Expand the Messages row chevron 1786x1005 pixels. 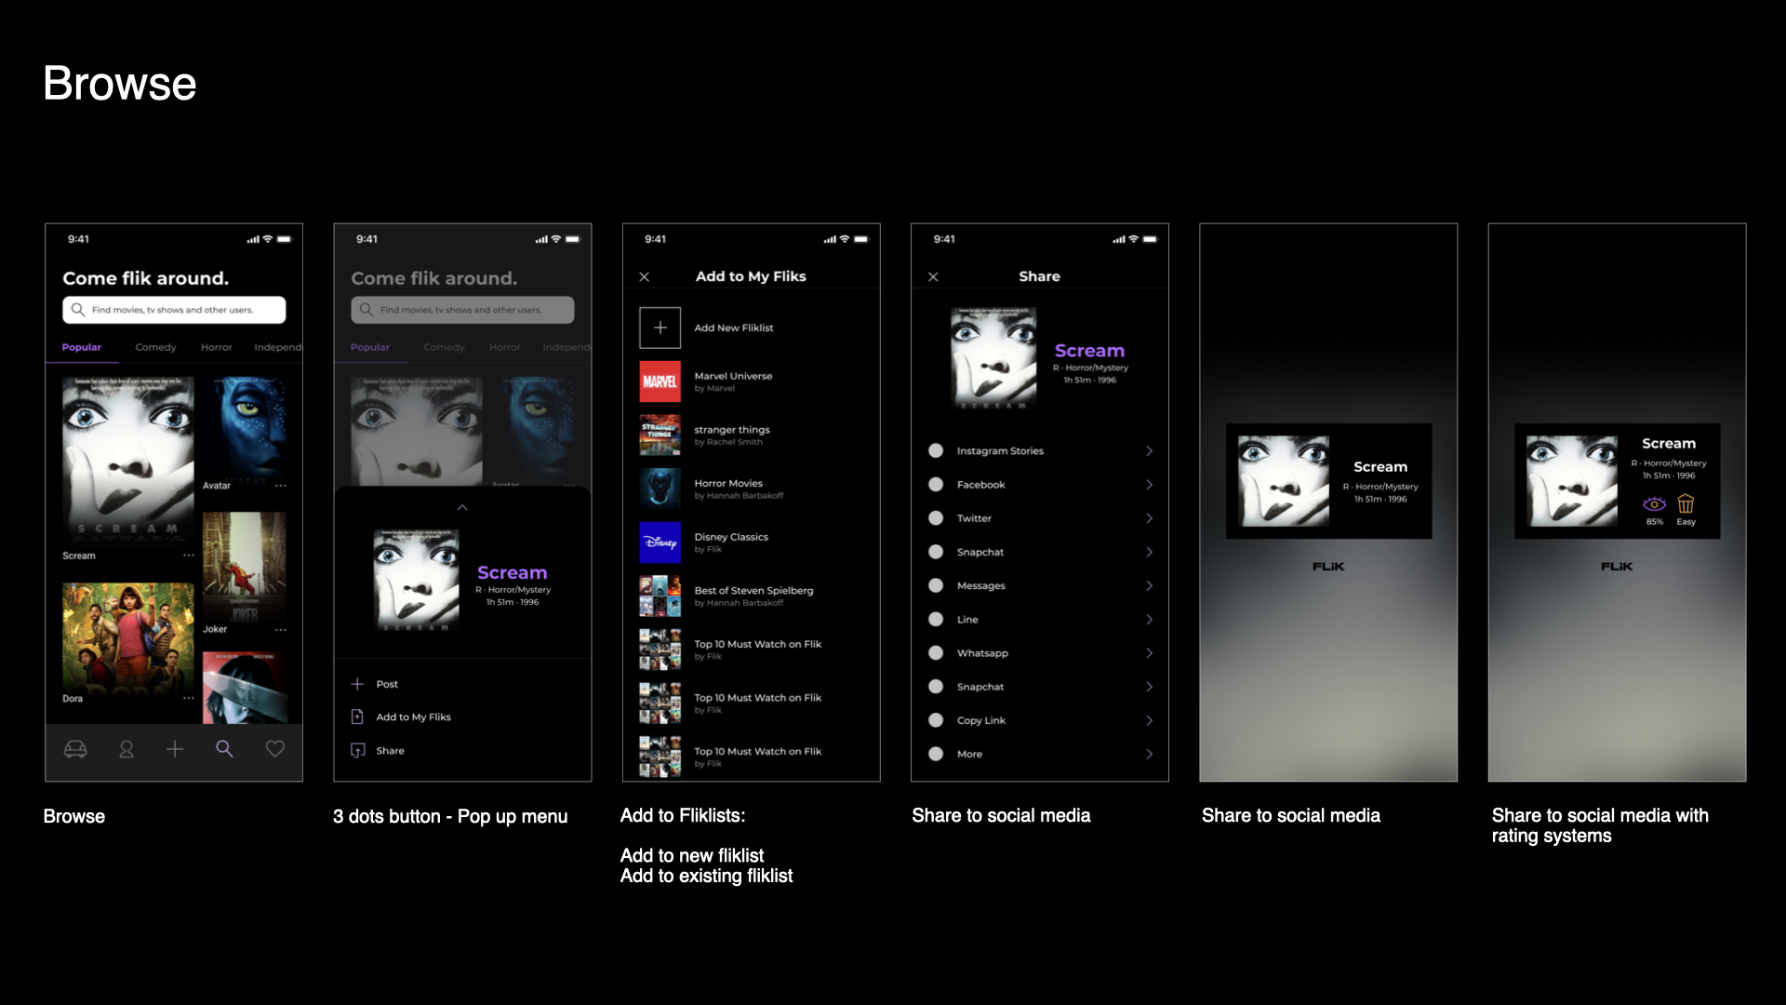(1150, 586)
